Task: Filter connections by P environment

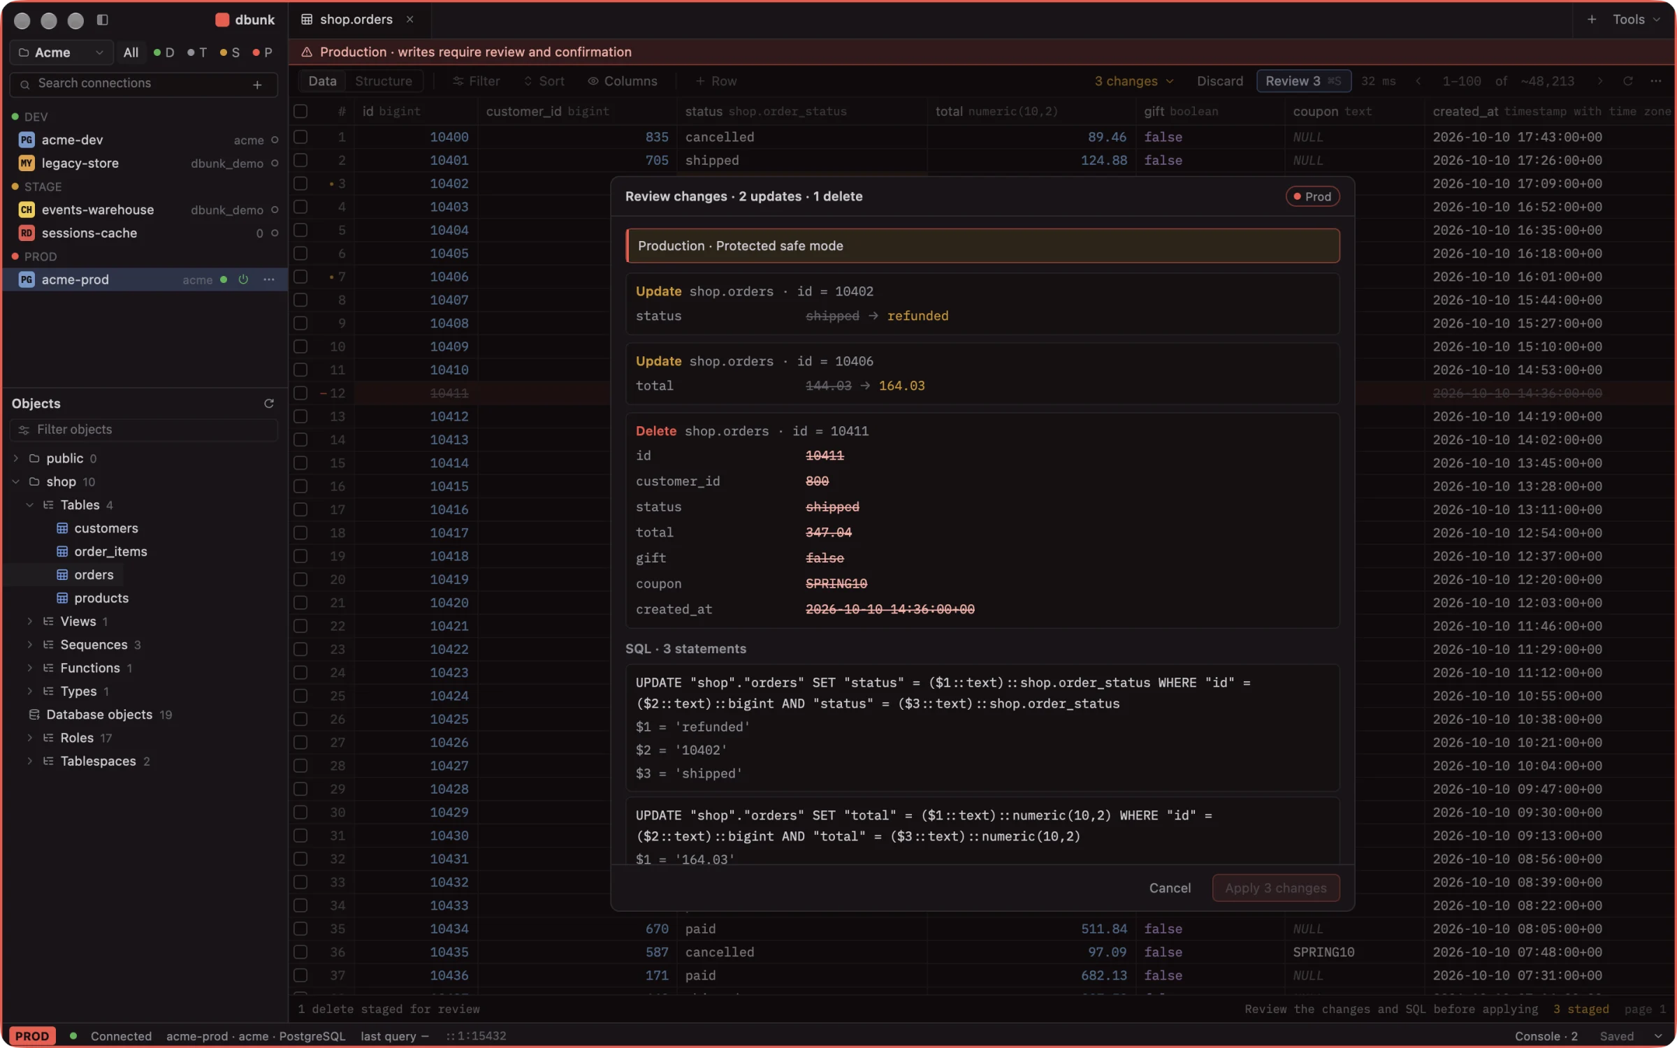Action: pos(262,52)
